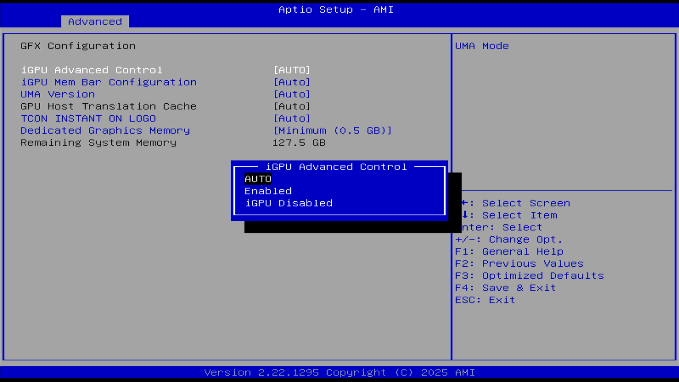The image size is (679, 382).
Task: Select Dedicated Graphics Memory setting
Action: 105,131
